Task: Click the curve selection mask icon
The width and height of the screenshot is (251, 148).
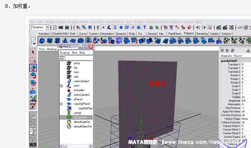Action: pos(115,27)
